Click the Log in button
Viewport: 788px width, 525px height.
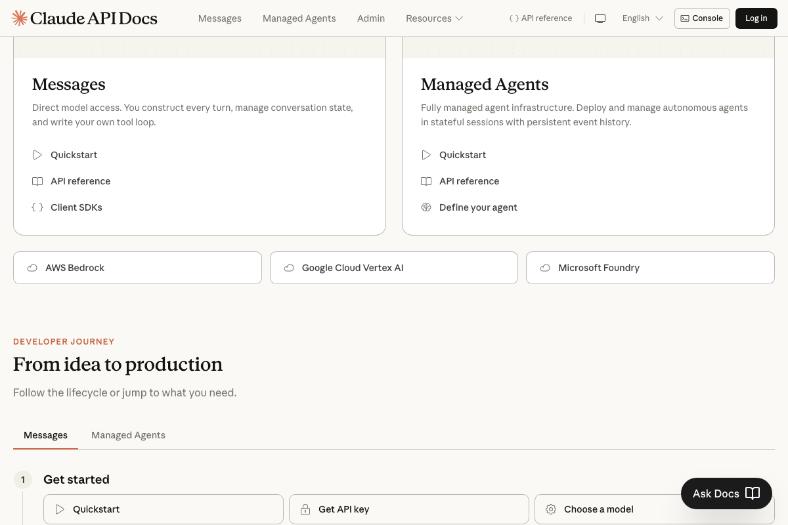click(756, 18)
